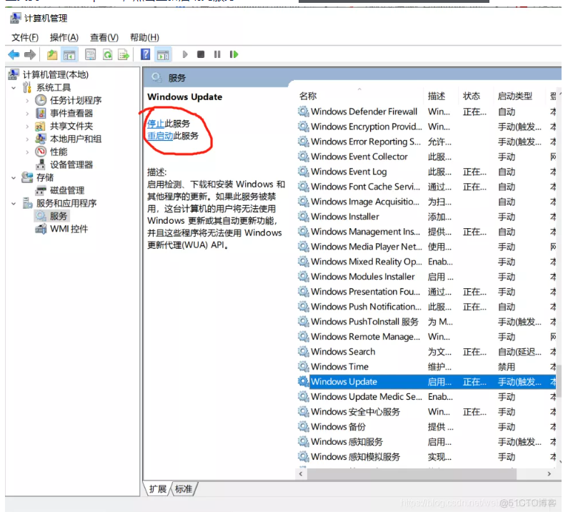The width and height of the screenshot is (568, 512).
Task: Open the Properties toolbar icon
Action: coord(90,55)
